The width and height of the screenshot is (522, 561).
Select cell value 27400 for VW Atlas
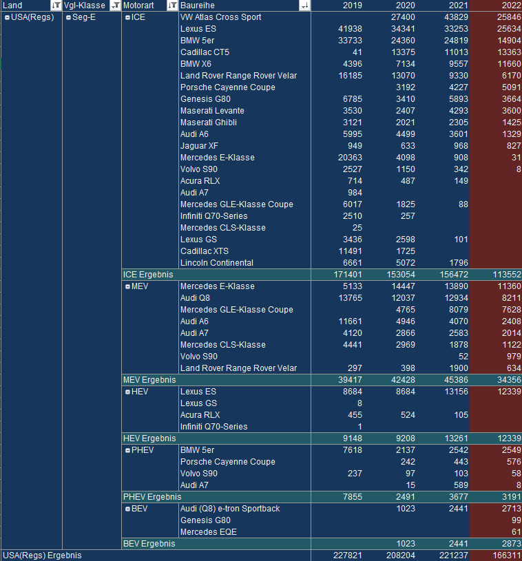coord(403,17)
